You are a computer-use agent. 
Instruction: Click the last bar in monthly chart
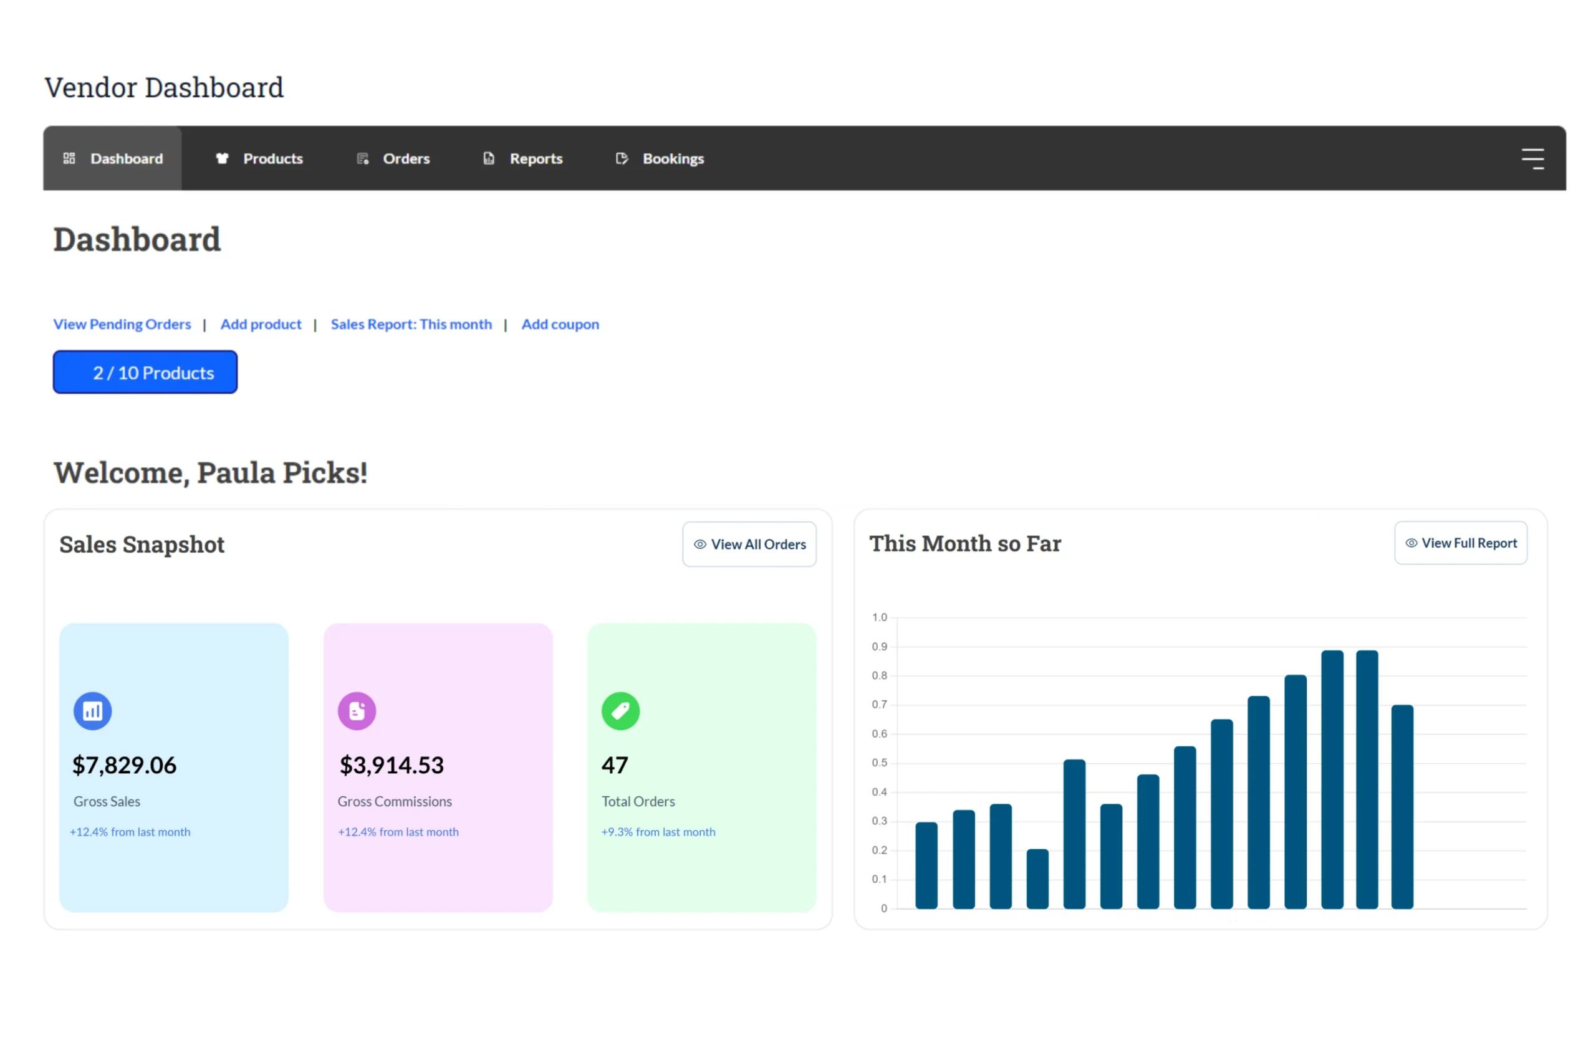click(1401, 807)
